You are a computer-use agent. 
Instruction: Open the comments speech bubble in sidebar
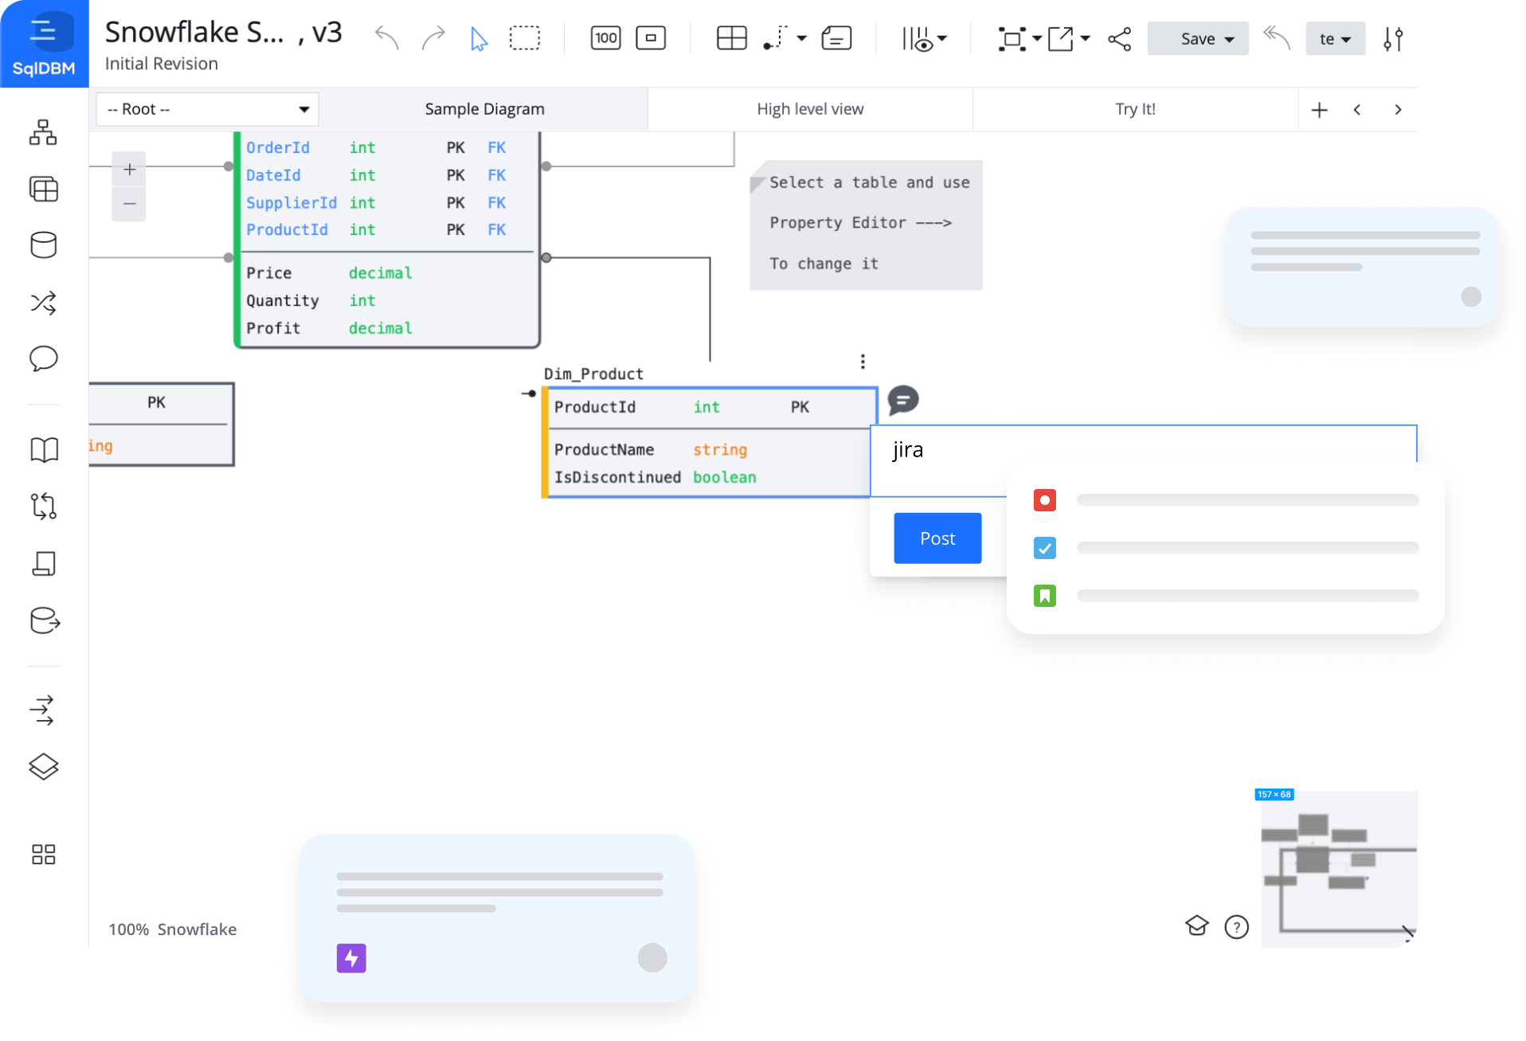(44, 358)
